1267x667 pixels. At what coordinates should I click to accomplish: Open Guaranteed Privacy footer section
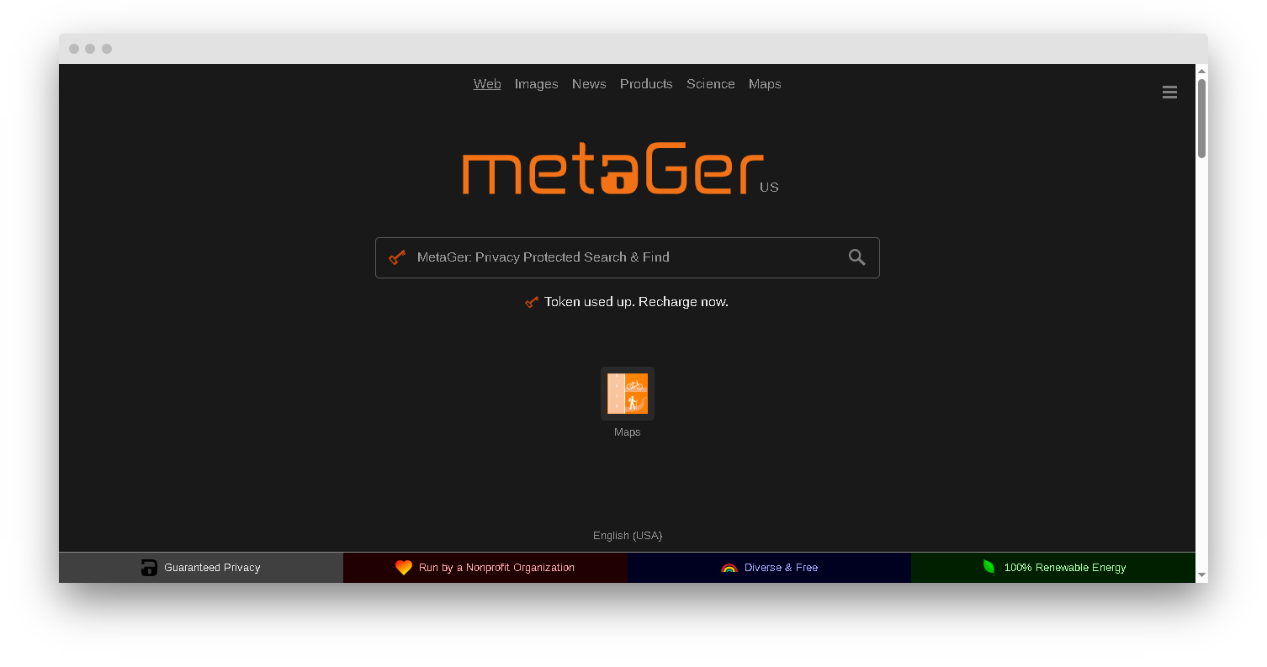(x=201, y=568)
